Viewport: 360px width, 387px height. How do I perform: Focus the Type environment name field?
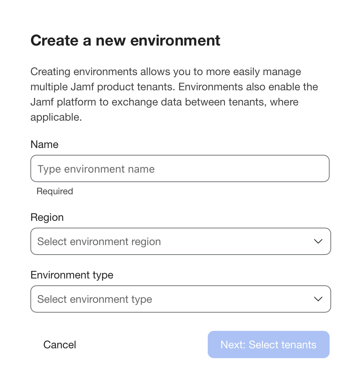coord(180,168)
